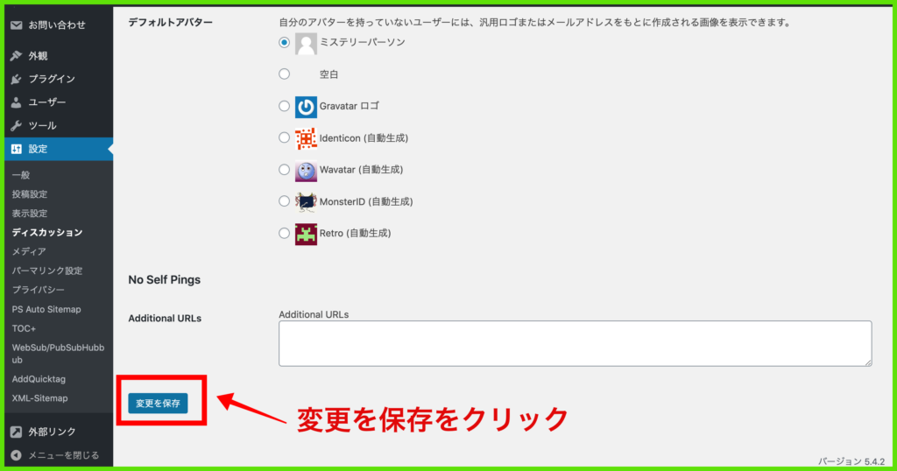Click the 変更を保存 button
The image size is (897, 471).
coord(158,403)
